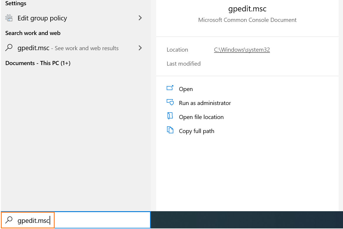
Task: Click the Copy full path icon
Action: pos(170,130)
